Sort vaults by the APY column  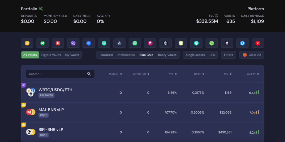(x=173, y=74)
